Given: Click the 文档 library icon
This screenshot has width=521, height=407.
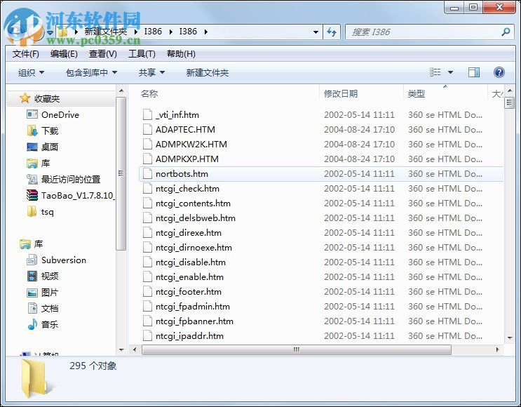Looking at the screenshot, I should coord(32,308).
